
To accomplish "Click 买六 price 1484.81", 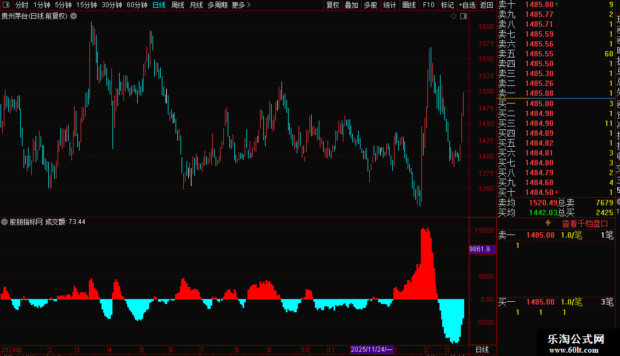I will tap(539, 153).
